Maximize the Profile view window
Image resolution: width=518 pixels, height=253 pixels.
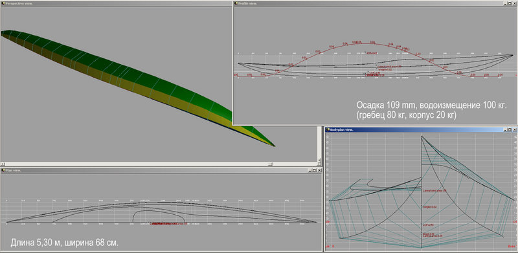click(x=510, y=3)
